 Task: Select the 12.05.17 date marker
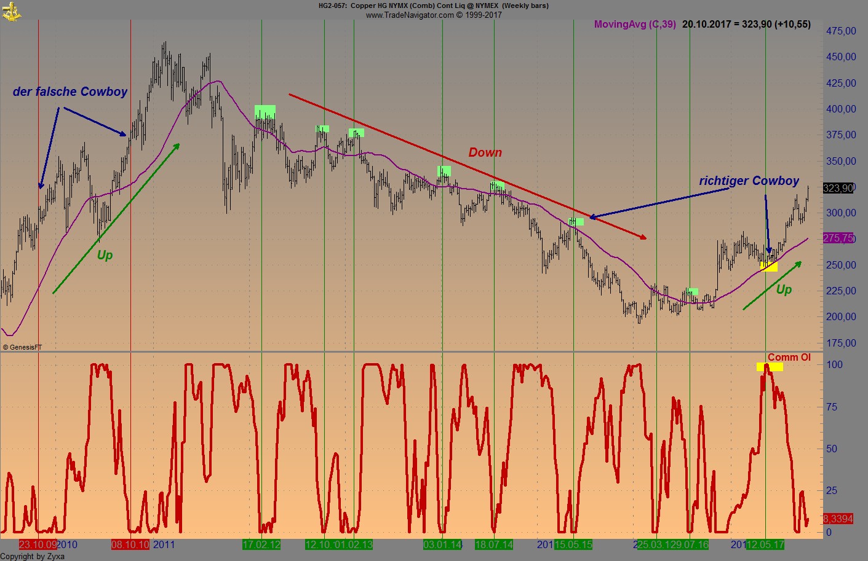[765, 544]
